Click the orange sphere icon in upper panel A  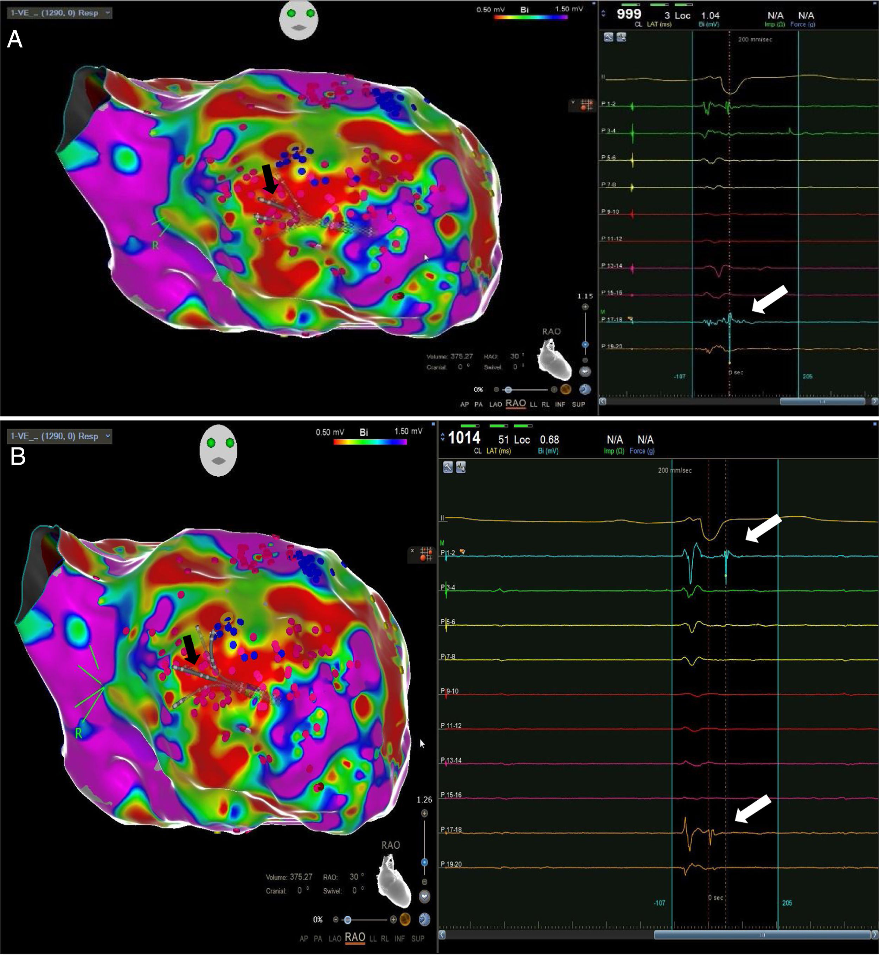point(565,389)
